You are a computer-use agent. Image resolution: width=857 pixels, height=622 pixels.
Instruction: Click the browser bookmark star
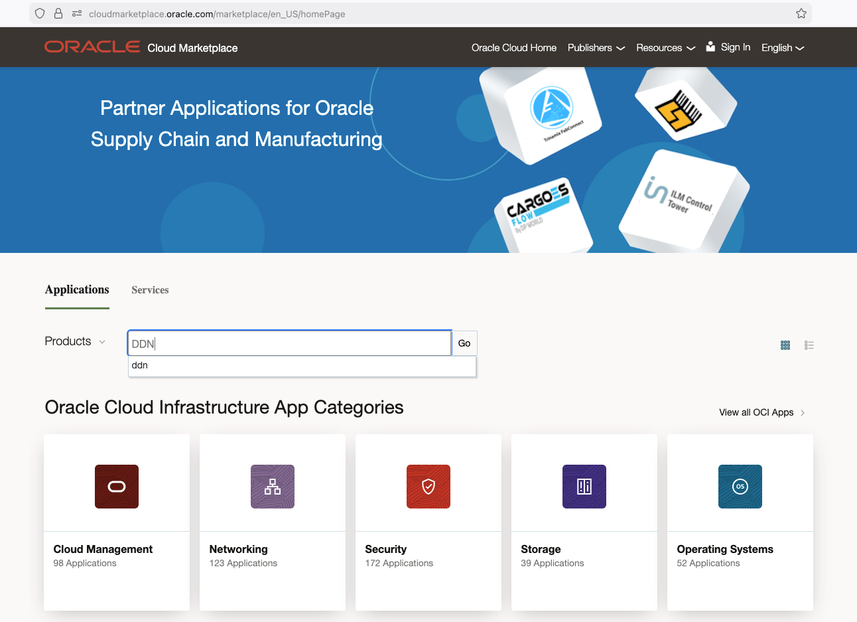click(x=801, y=13)
